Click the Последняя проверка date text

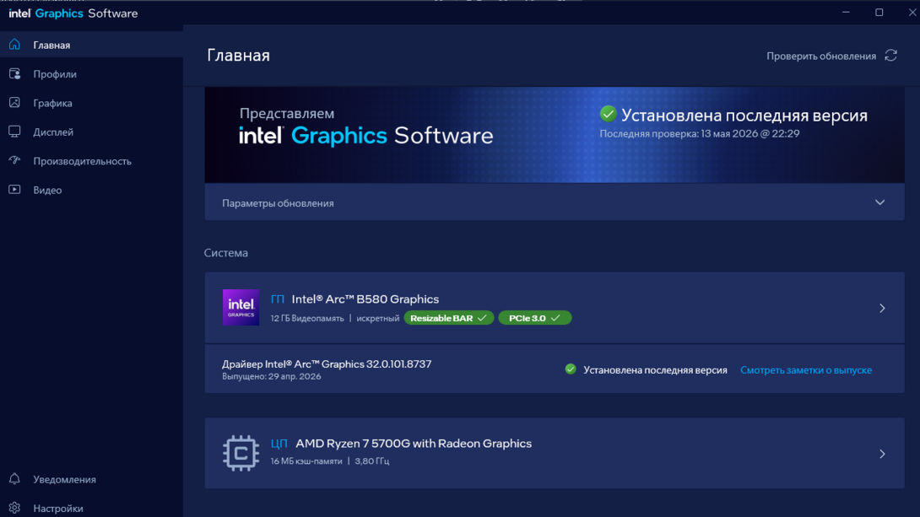click(700, 133)
